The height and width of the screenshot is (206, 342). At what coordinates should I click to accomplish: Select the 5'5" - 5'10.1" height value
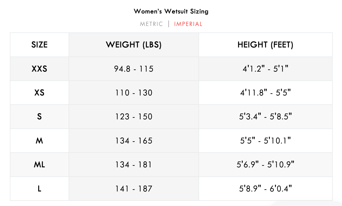[265, 141]
